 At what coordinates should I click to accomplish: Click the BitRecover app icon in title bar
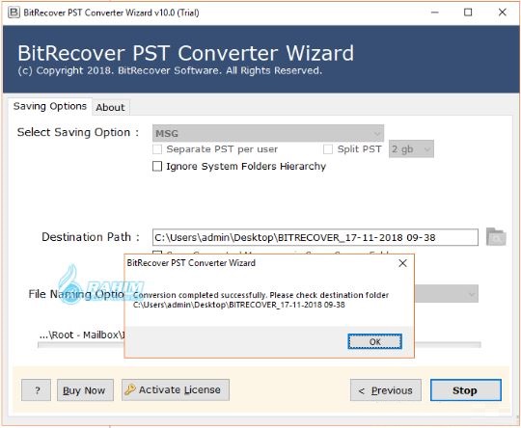tap(14, 13)
